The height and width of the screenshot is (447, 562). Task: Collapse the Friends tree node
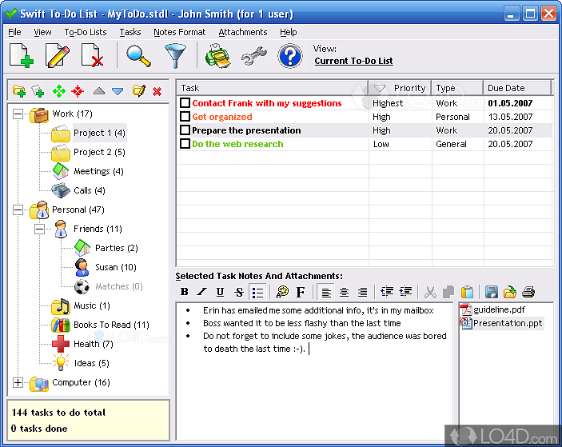coord(40,229)
